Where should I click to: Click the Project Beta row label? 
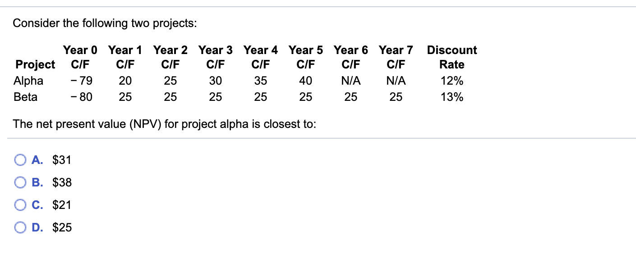(28, 97)
